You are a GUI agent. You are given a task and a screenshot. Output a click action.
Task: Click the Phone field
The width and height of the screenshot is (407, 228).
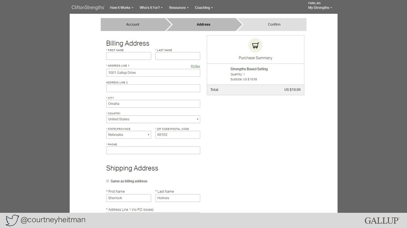tap(153, 150)
